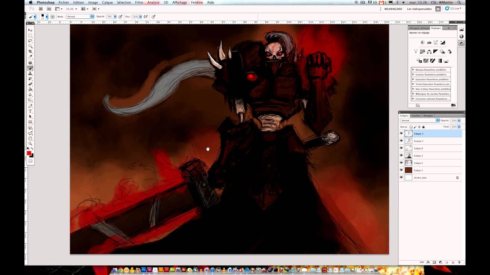Select the History Brush tool
Image resolution: width=490 pixels, height=275 pixels.
30,79
